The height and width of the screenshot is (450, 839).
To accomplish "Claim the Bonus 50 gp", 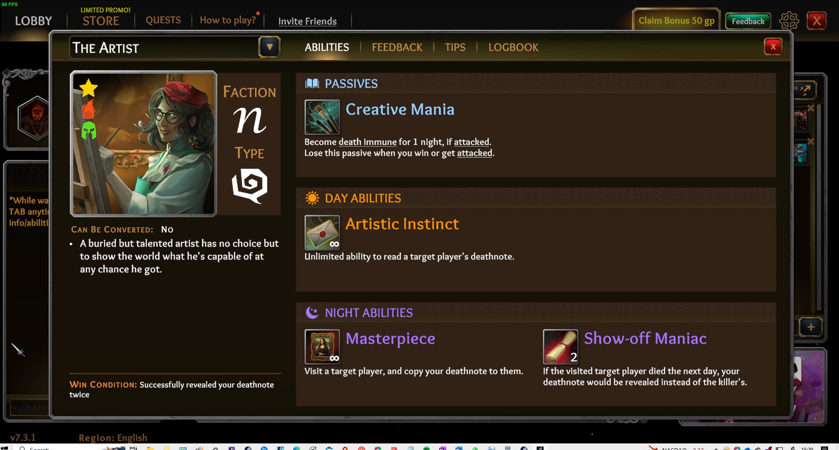I will [x=676, y=21].
